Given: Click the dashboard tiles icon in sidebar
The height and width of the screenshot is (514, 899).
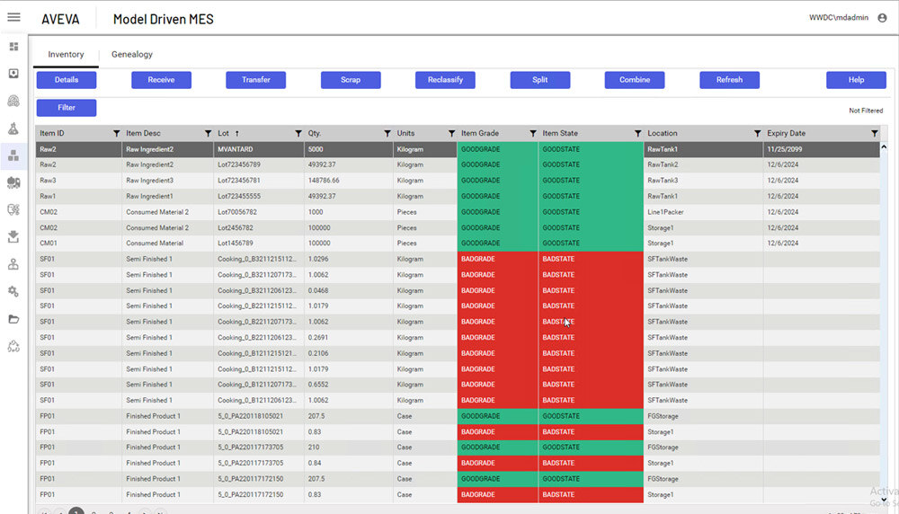Looking at the screenshot, I should pos(13,47).
